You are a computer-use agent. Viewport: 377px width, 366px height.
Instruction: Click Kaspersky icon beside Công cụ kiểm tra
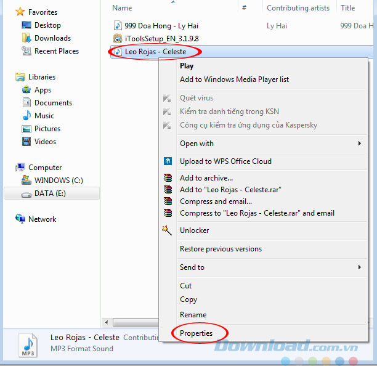167,125
